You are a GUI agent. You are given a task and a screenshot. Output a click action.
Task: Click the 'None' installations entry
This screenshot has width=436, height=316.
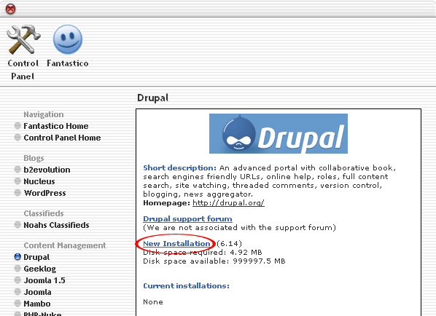[x=153, y=302]
